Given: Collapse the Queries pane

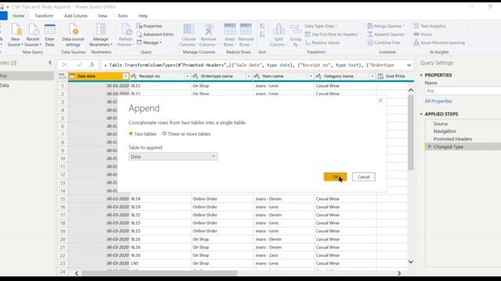Looking at the screenshot, I should (50, 62).
